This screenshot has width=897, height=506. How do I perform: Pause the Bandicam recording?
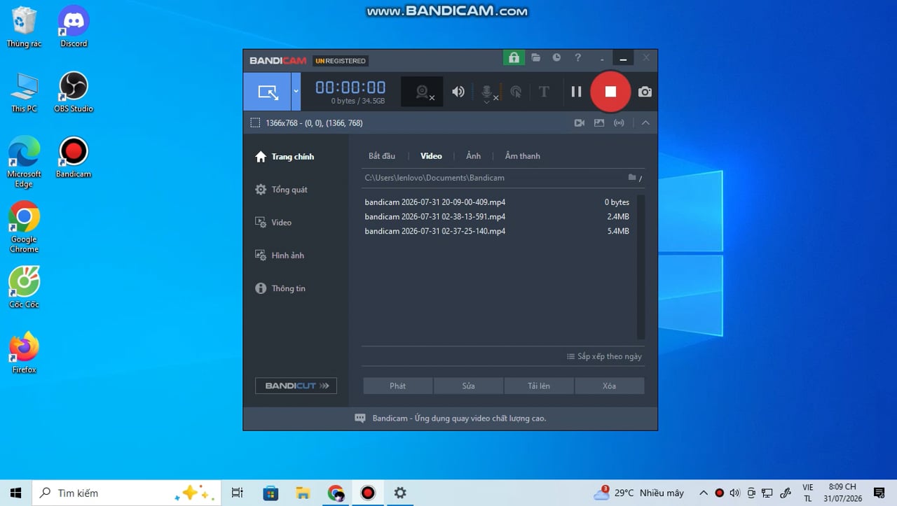pyautogui.click(x=576, y=92)
